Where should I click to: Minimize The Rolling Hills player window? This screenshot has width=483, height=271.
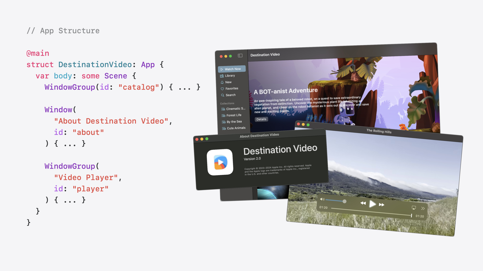(x=303, y=124)
